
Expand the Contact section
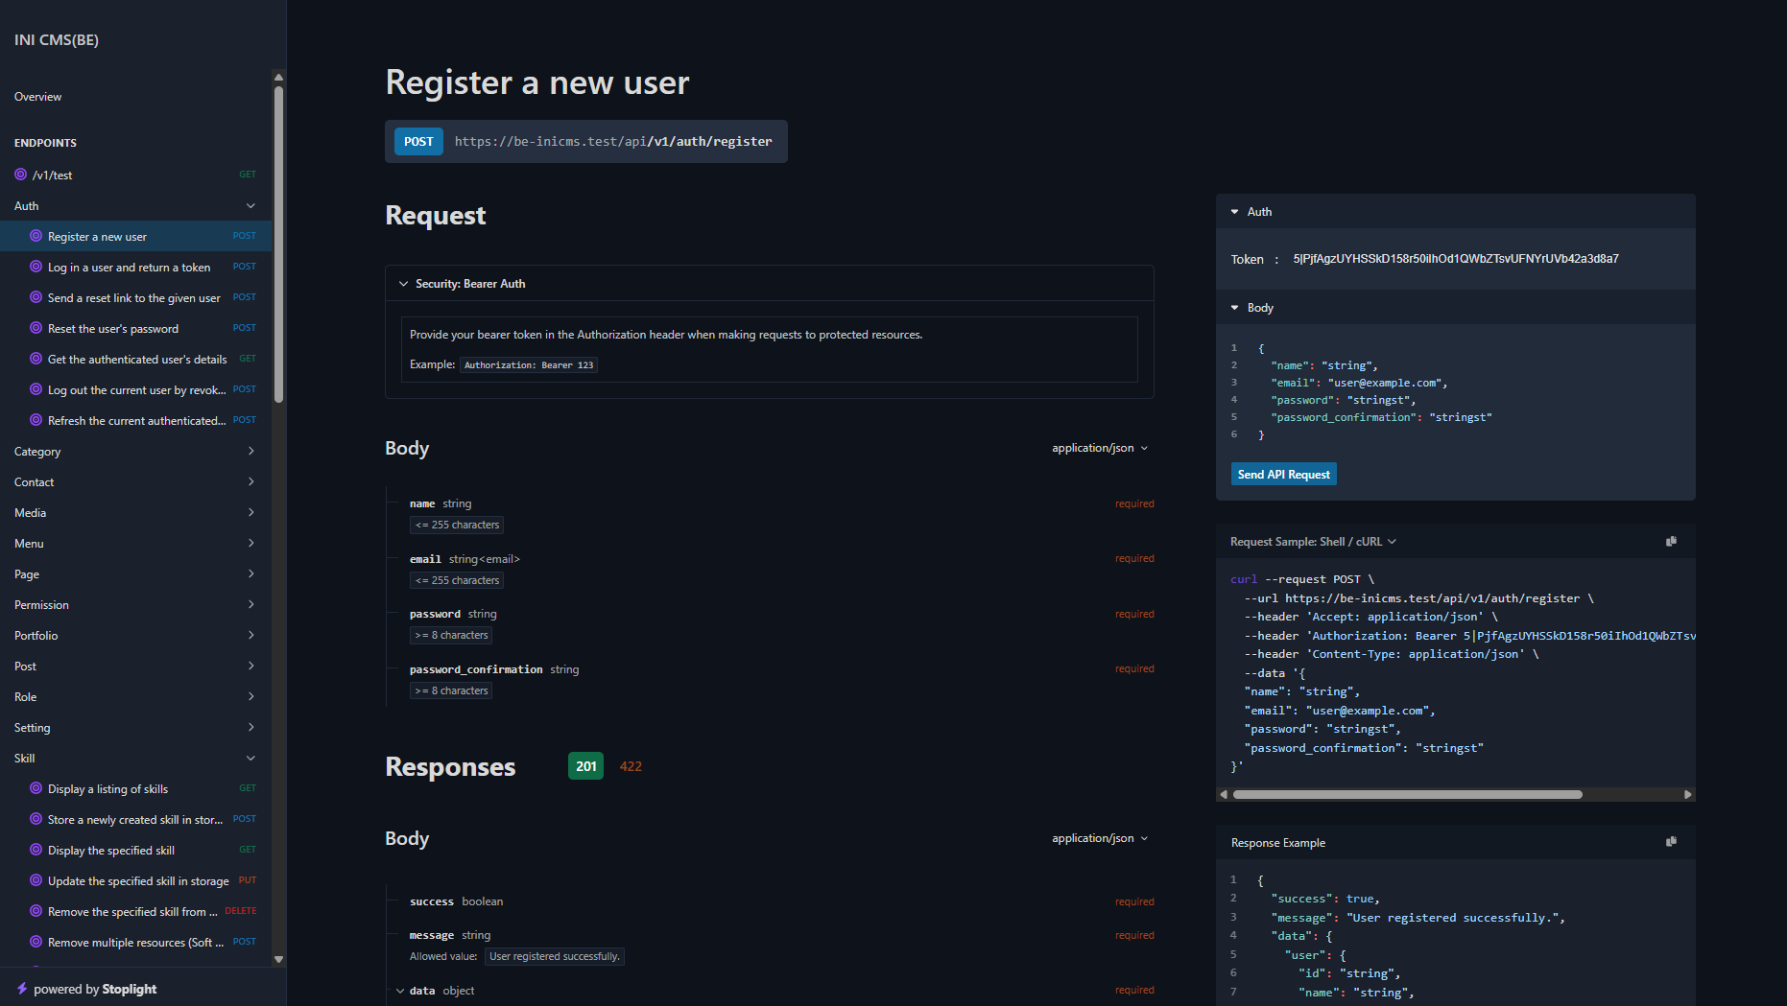click(x=250, y=482)
